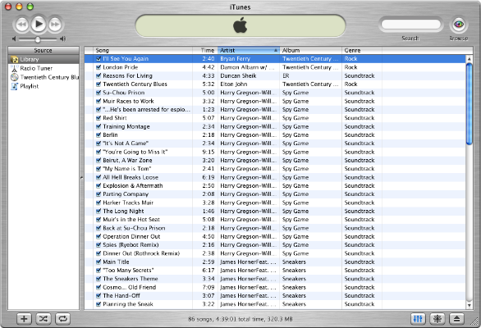Select the song Planning the Sneak
The image size is (481, 328).
click(128, 304)
